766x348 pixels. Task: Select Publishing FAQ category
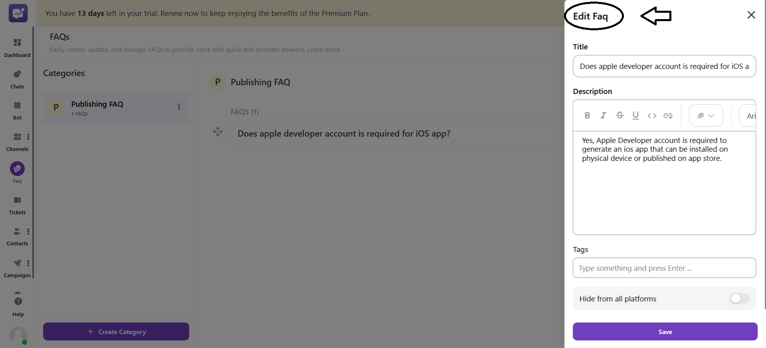[x=116, y=108]
